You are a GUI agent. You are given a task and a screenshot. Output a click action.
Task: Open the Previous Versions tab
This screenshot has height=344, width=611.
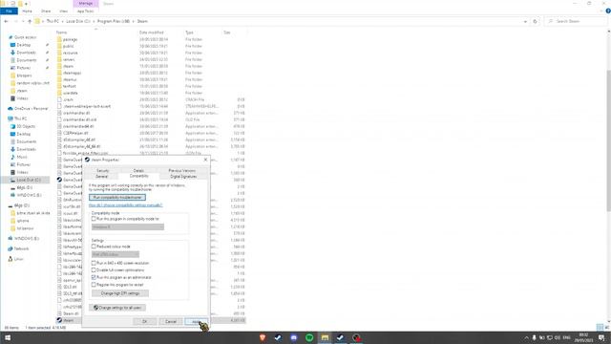point(182,171)
